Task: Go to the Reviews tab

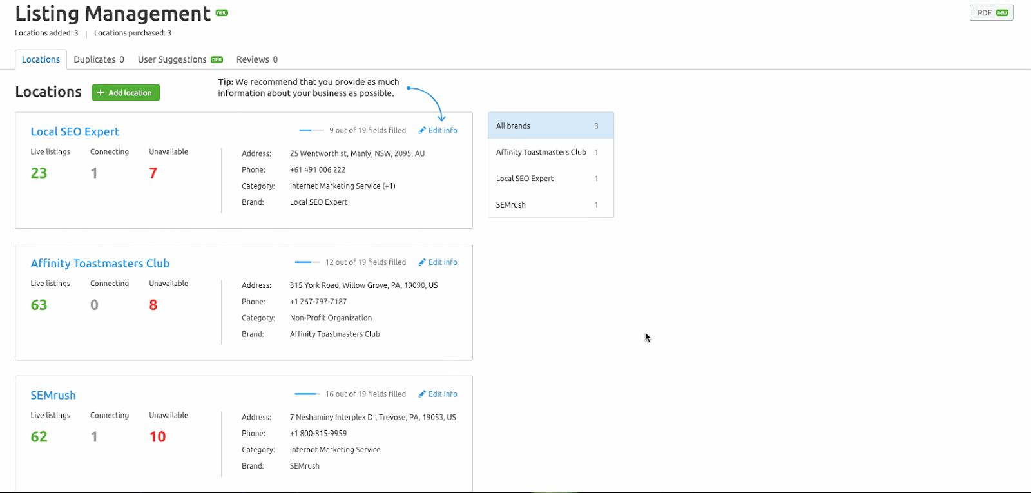Action: [x=257, y=59]
